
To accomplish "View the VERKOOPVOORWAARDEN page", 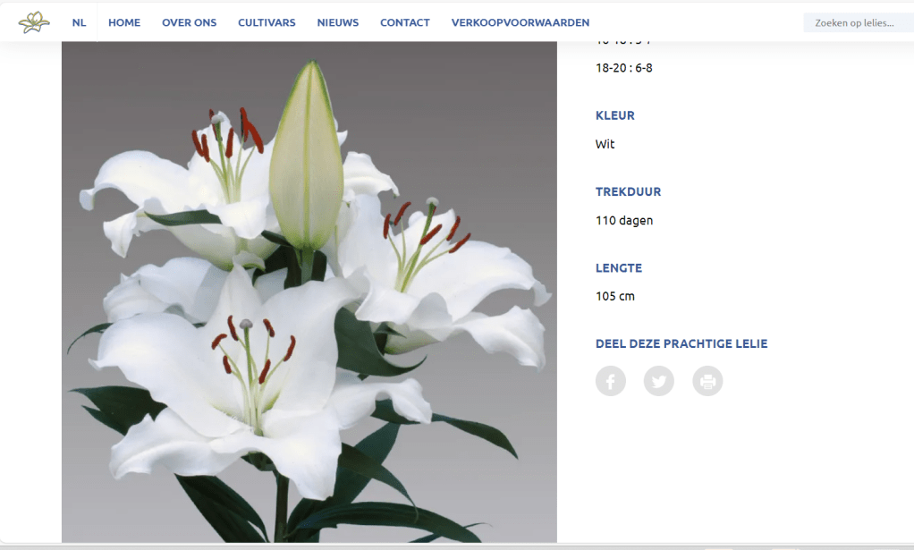I will coord(520,22).
